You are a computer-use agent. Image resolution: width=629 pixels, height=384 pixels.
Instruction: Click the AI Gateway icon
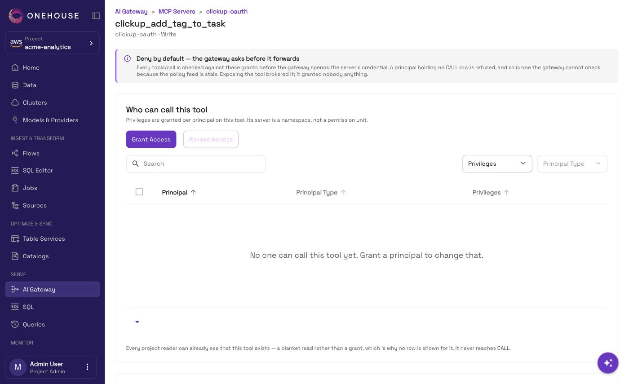(x=15, y=289)
